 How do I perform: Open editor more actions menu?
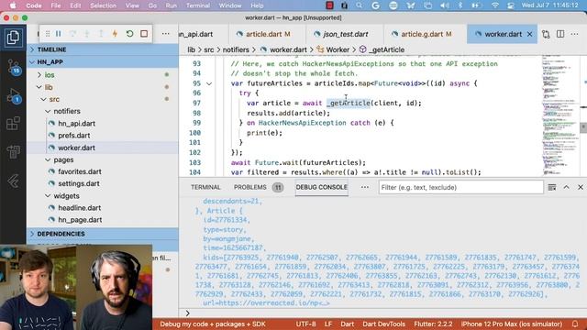(x=575, y=34)
